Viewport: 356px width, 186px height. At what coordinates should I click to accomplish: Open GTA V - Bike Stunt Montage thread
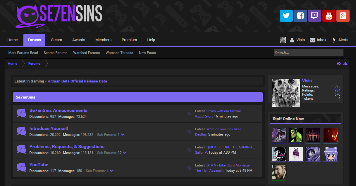click(228, 165)
